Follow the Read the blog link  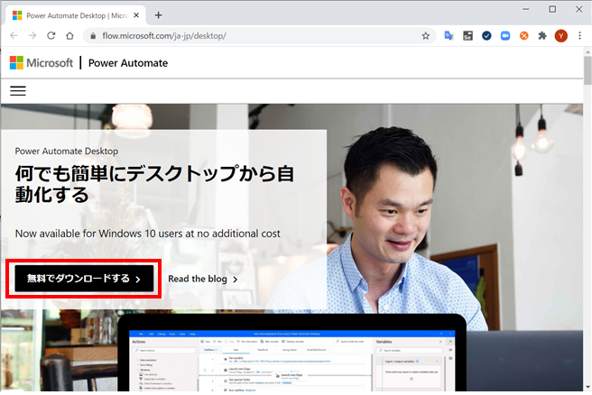click(203, 279)
